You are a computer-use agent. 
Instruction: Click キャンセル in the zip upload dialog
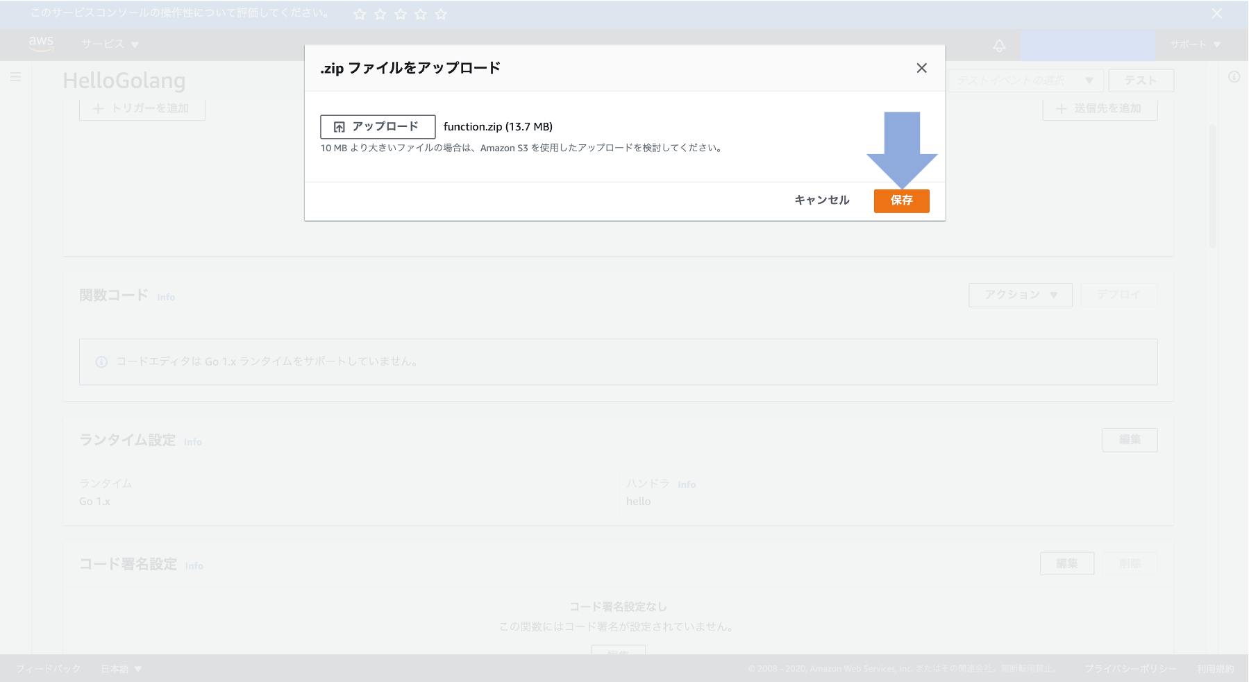click(822, 201)
